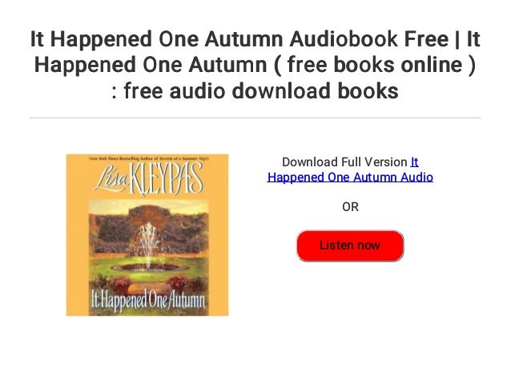The height and width of the screenshot is (383, 511).
Task: Click the 'free audio download books' heading line
Action: tap(255, 90)
